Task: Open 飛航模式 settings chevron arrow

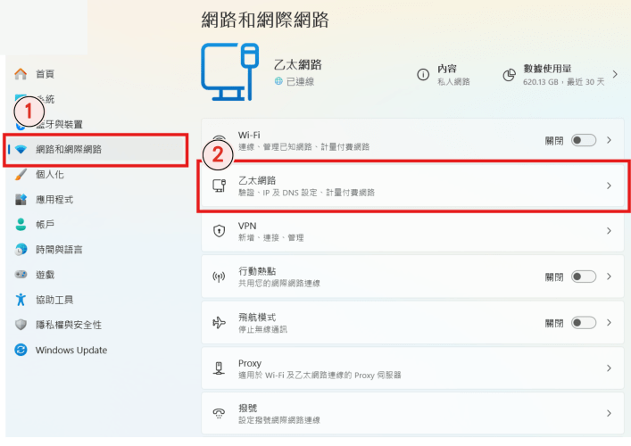Action: click(609, 323)
